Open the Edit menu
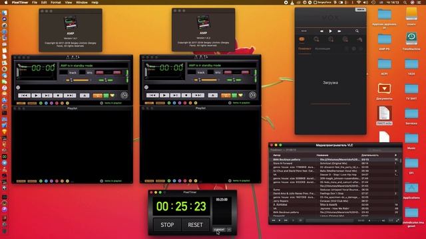The image size is (426, 239). click(44, 3)
